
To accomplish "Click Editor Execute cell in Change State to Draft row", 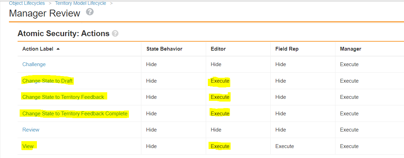I will point(220,81).
